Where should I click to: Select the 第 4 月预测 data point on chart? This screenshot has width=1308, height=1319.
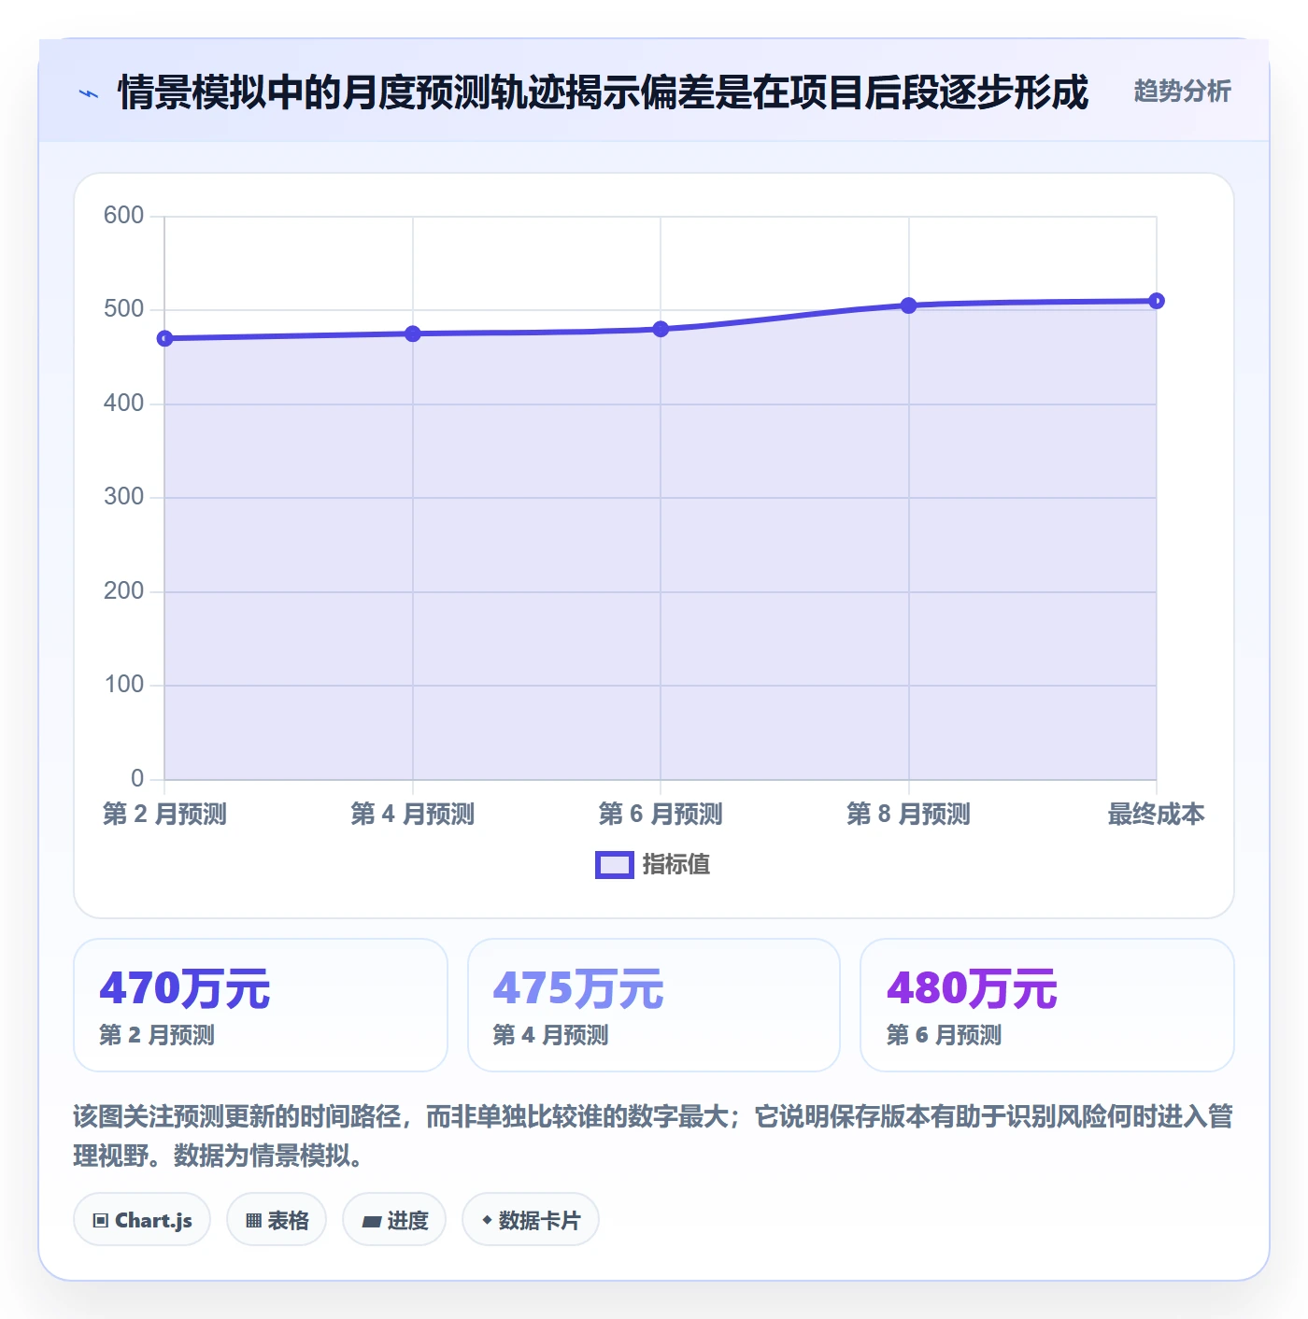[413, 333]
